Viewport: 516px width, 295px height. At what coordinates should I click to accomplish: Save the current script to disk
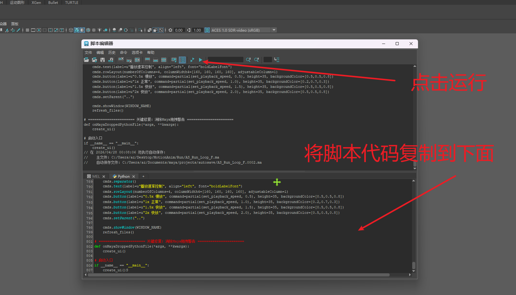103,60
